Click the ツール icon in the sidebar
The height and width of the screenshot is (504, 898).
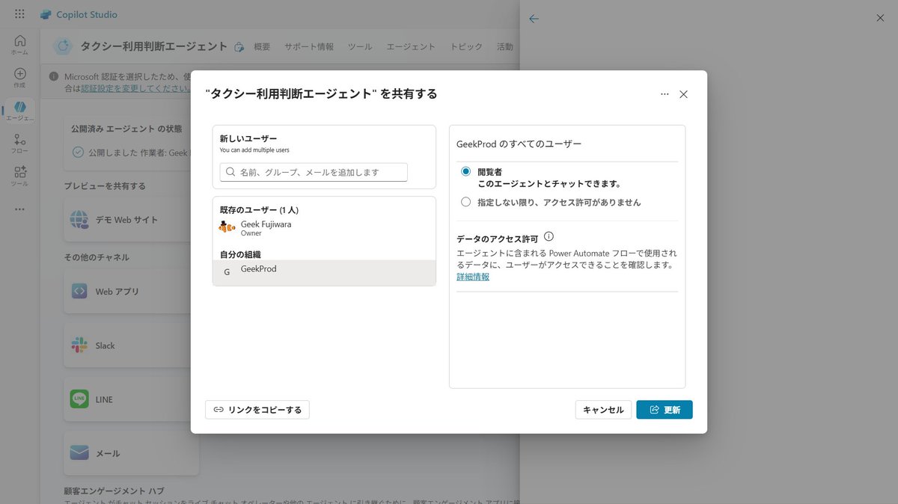(x=19, y=173)
